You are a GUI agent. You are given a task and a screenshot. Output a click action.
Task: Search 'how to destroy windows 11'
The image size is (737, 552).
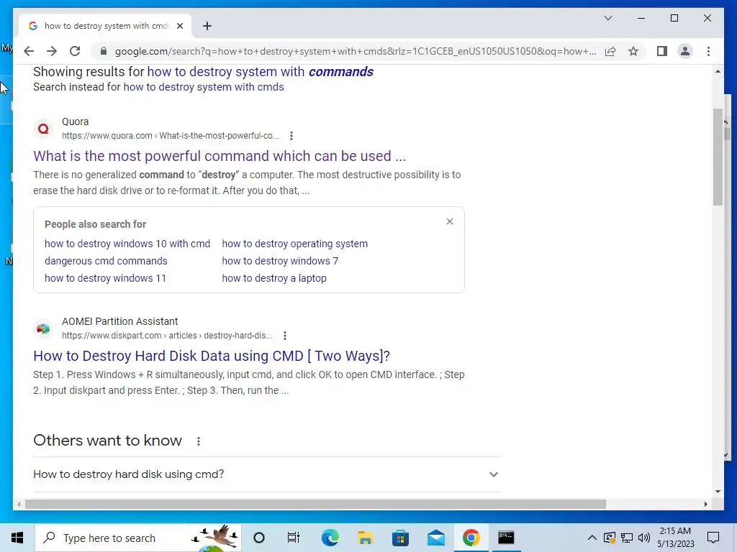point(105,278)
